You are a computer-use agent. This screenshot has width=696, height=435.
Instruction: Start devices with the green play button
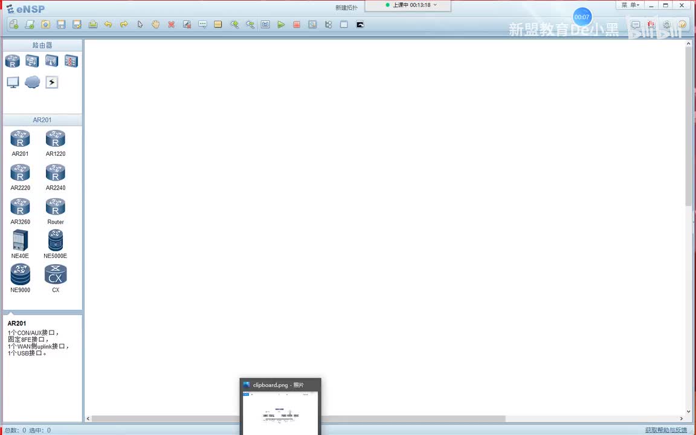[281, 24]
